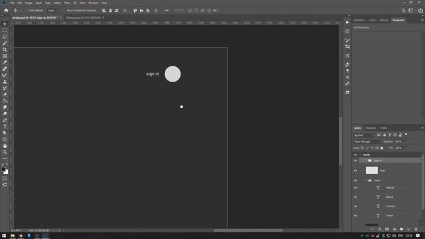Select the Eraser tool
Screen dimensions: 425x239
pos(5,94)
